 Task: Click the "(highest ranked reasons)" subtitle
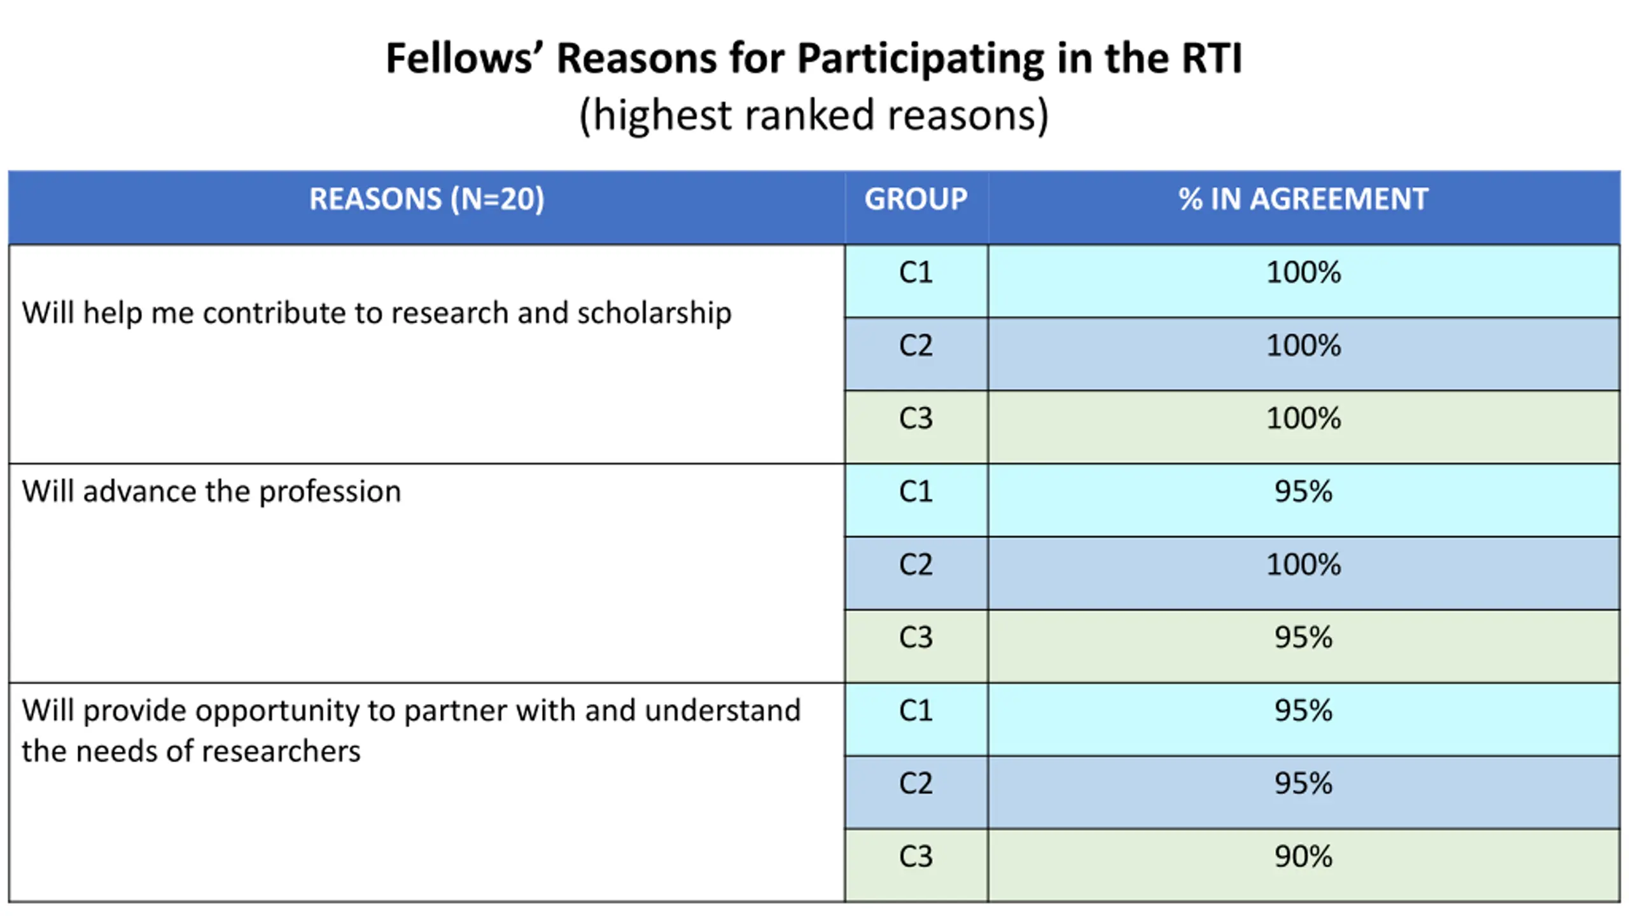click(x=813, y=116)
